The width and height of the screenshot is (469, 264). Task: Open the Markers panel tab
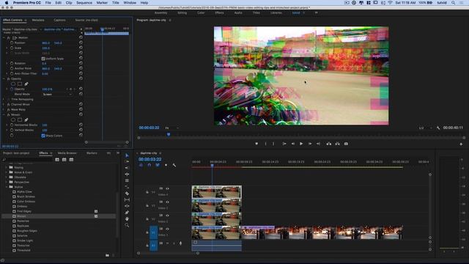tap(92, 153)
